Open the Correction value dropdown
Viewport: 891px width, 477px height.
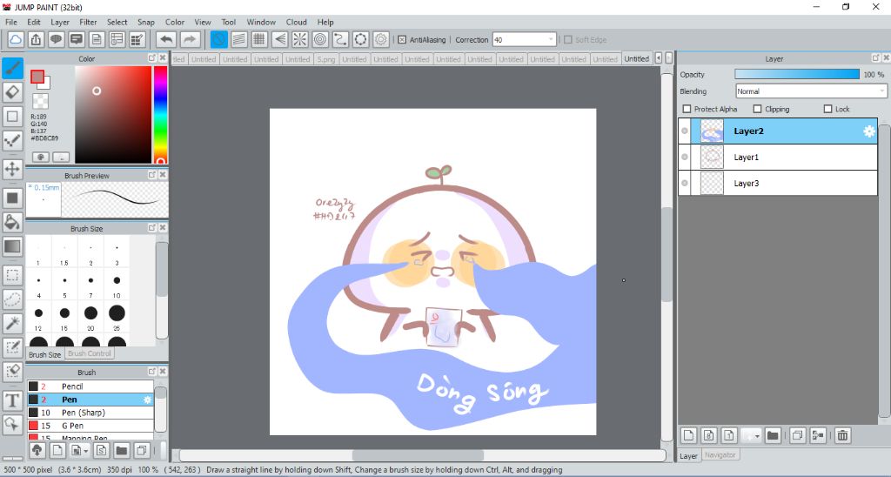click(x=524, y=40)
